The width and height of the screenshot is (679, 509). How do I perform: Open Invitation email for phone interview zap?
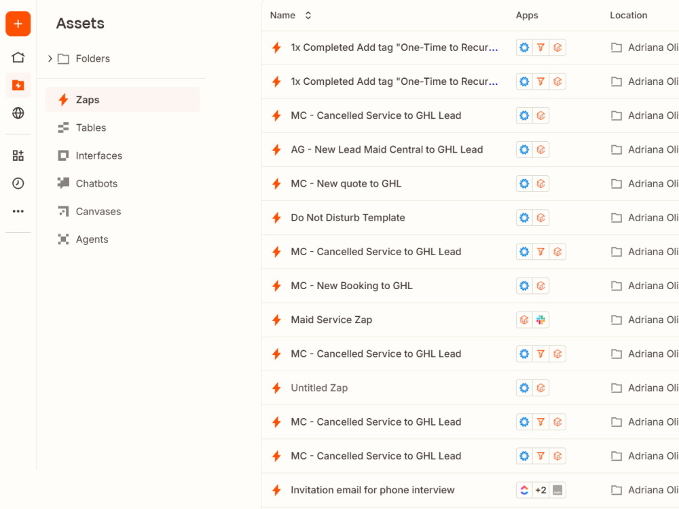(x=372, y=490)
